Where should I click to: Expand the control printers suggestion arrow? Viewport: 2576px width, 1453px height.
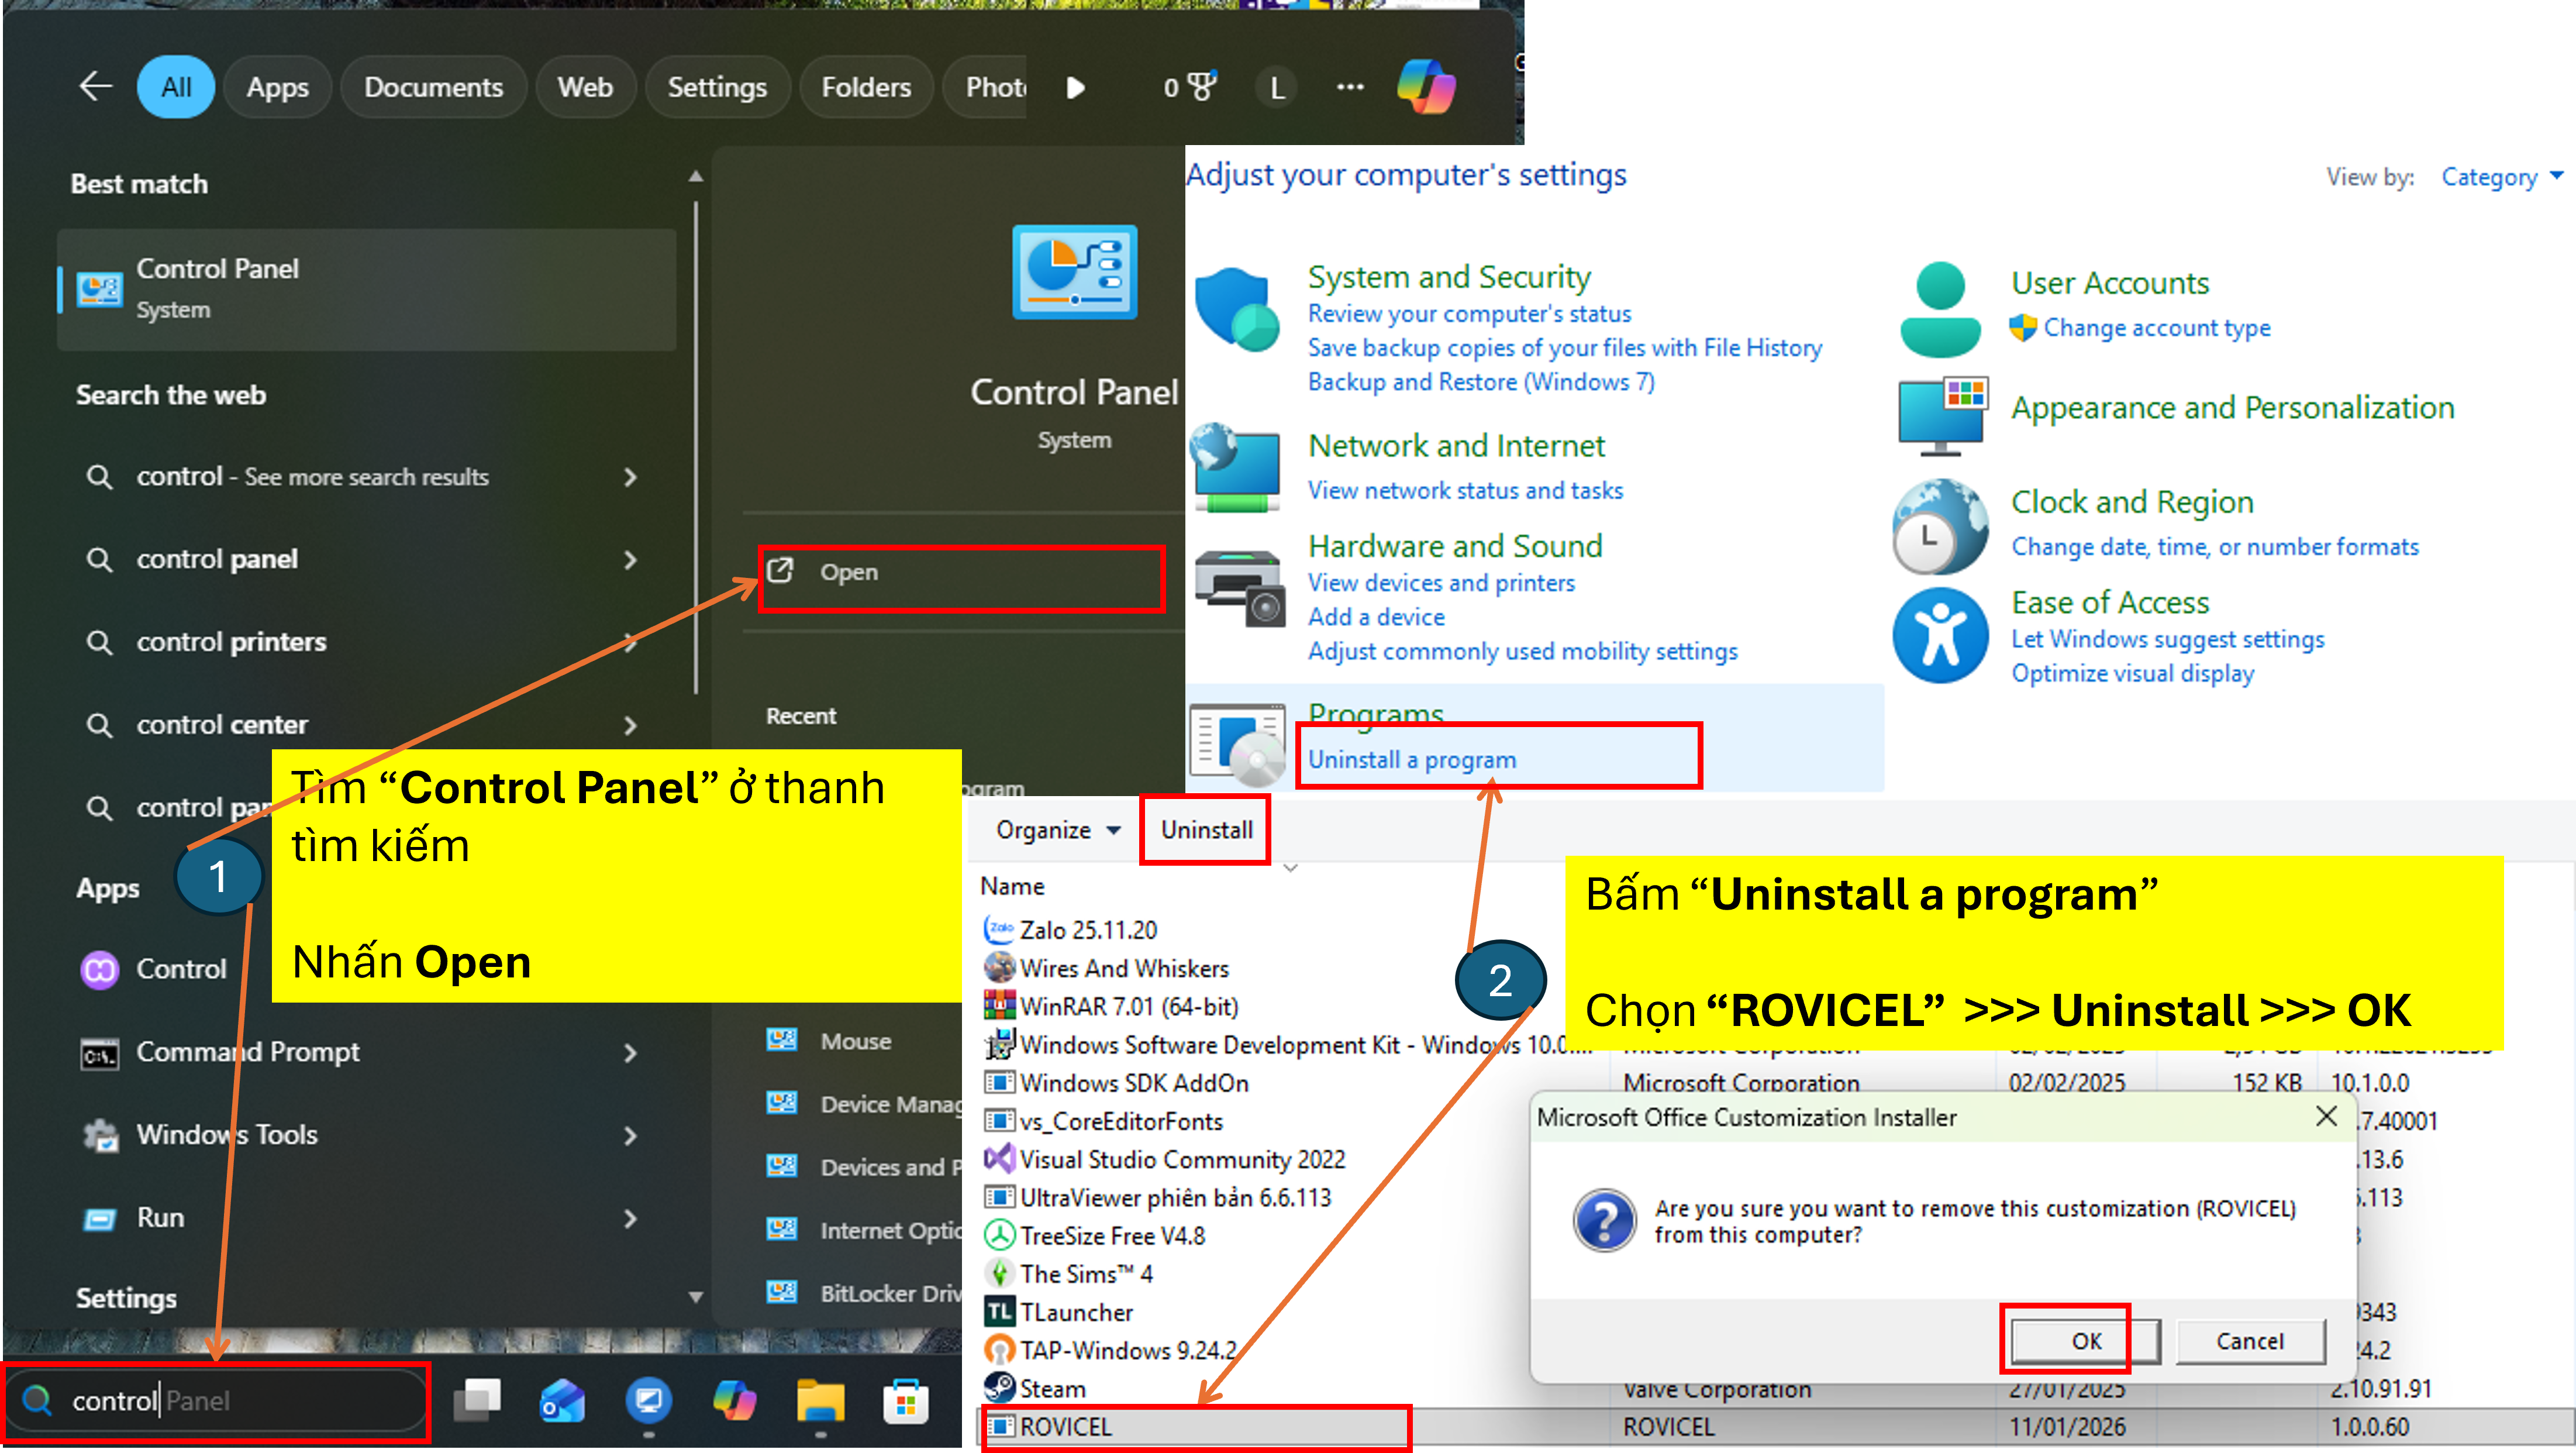pyautogui.click(x=630, y=642)
